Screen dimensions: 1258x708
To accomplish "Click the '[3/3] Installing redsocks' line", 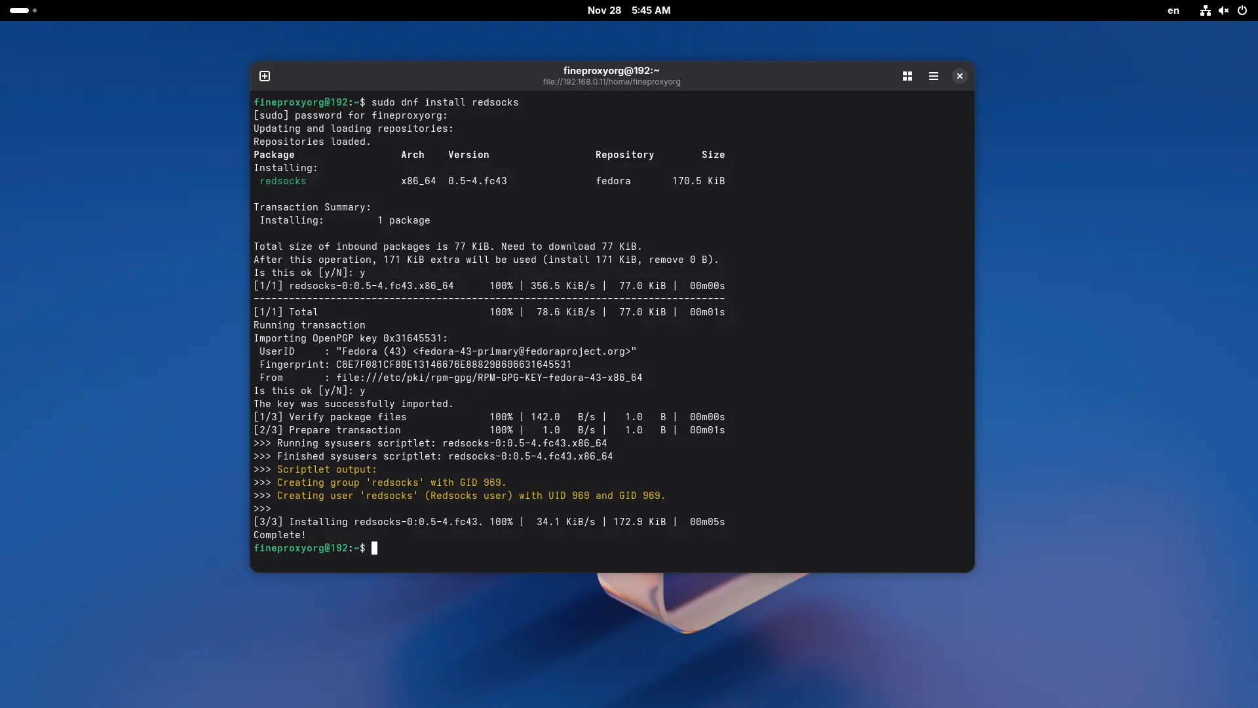I will pyautogui.click(x=489, y=522).
